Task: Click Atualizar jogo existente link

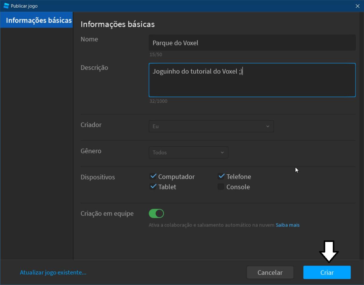Action: [53, 272]
